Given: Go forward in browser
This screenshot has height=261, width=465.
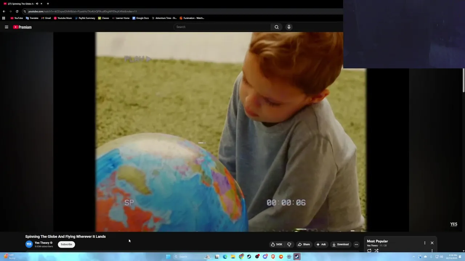Looking at the screenshot, I should tap(10, 11).
